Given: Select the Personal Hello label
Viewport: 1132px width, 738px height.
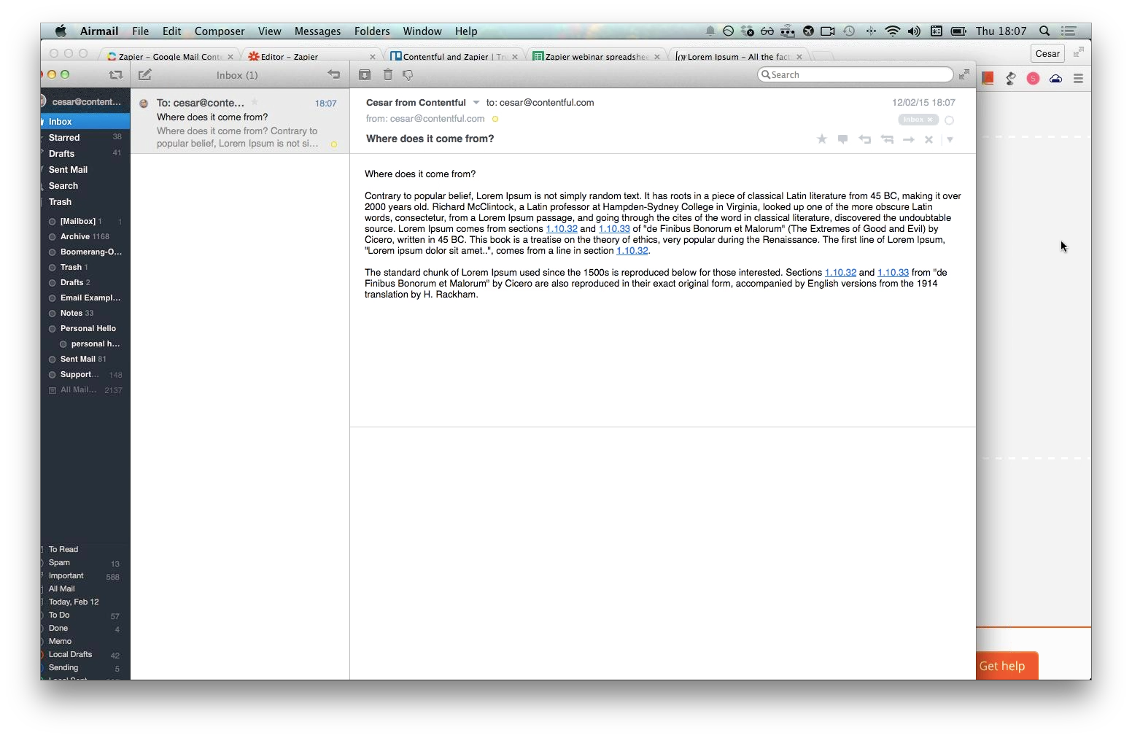Looking at the screenshot, I should pyautogui.click(x=85, y=328).
